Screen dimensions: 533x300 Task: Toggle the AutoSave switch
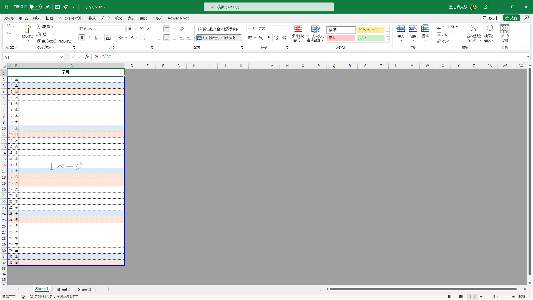pos(35,7)
